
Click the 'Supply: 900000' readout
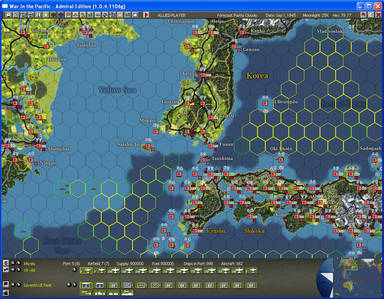click(x=130, y=264)
